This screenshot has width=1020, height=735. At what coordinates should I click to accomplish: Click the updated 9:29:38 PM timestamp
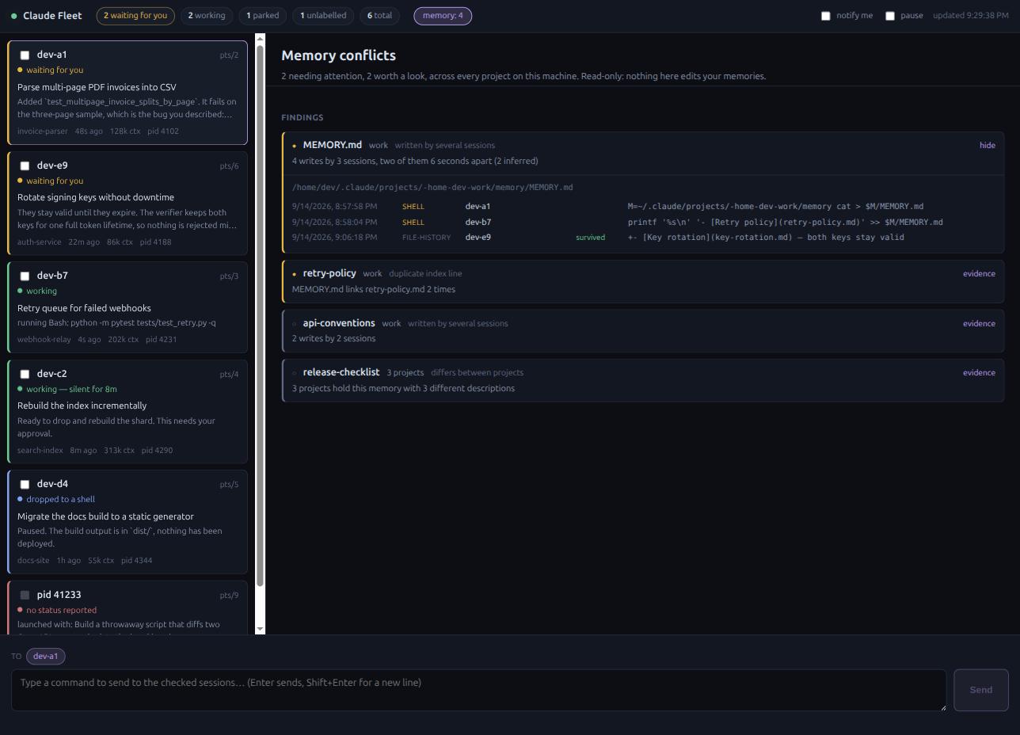point(971,16)
